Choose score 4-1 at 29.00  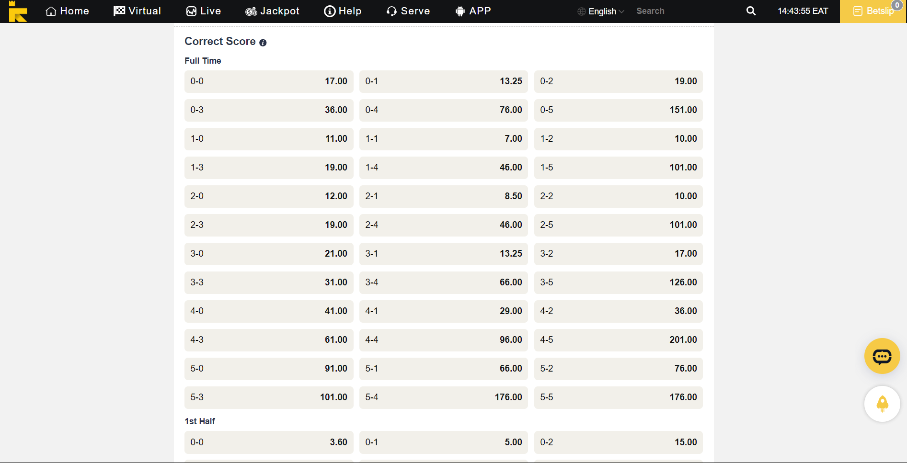coord(444,311)
